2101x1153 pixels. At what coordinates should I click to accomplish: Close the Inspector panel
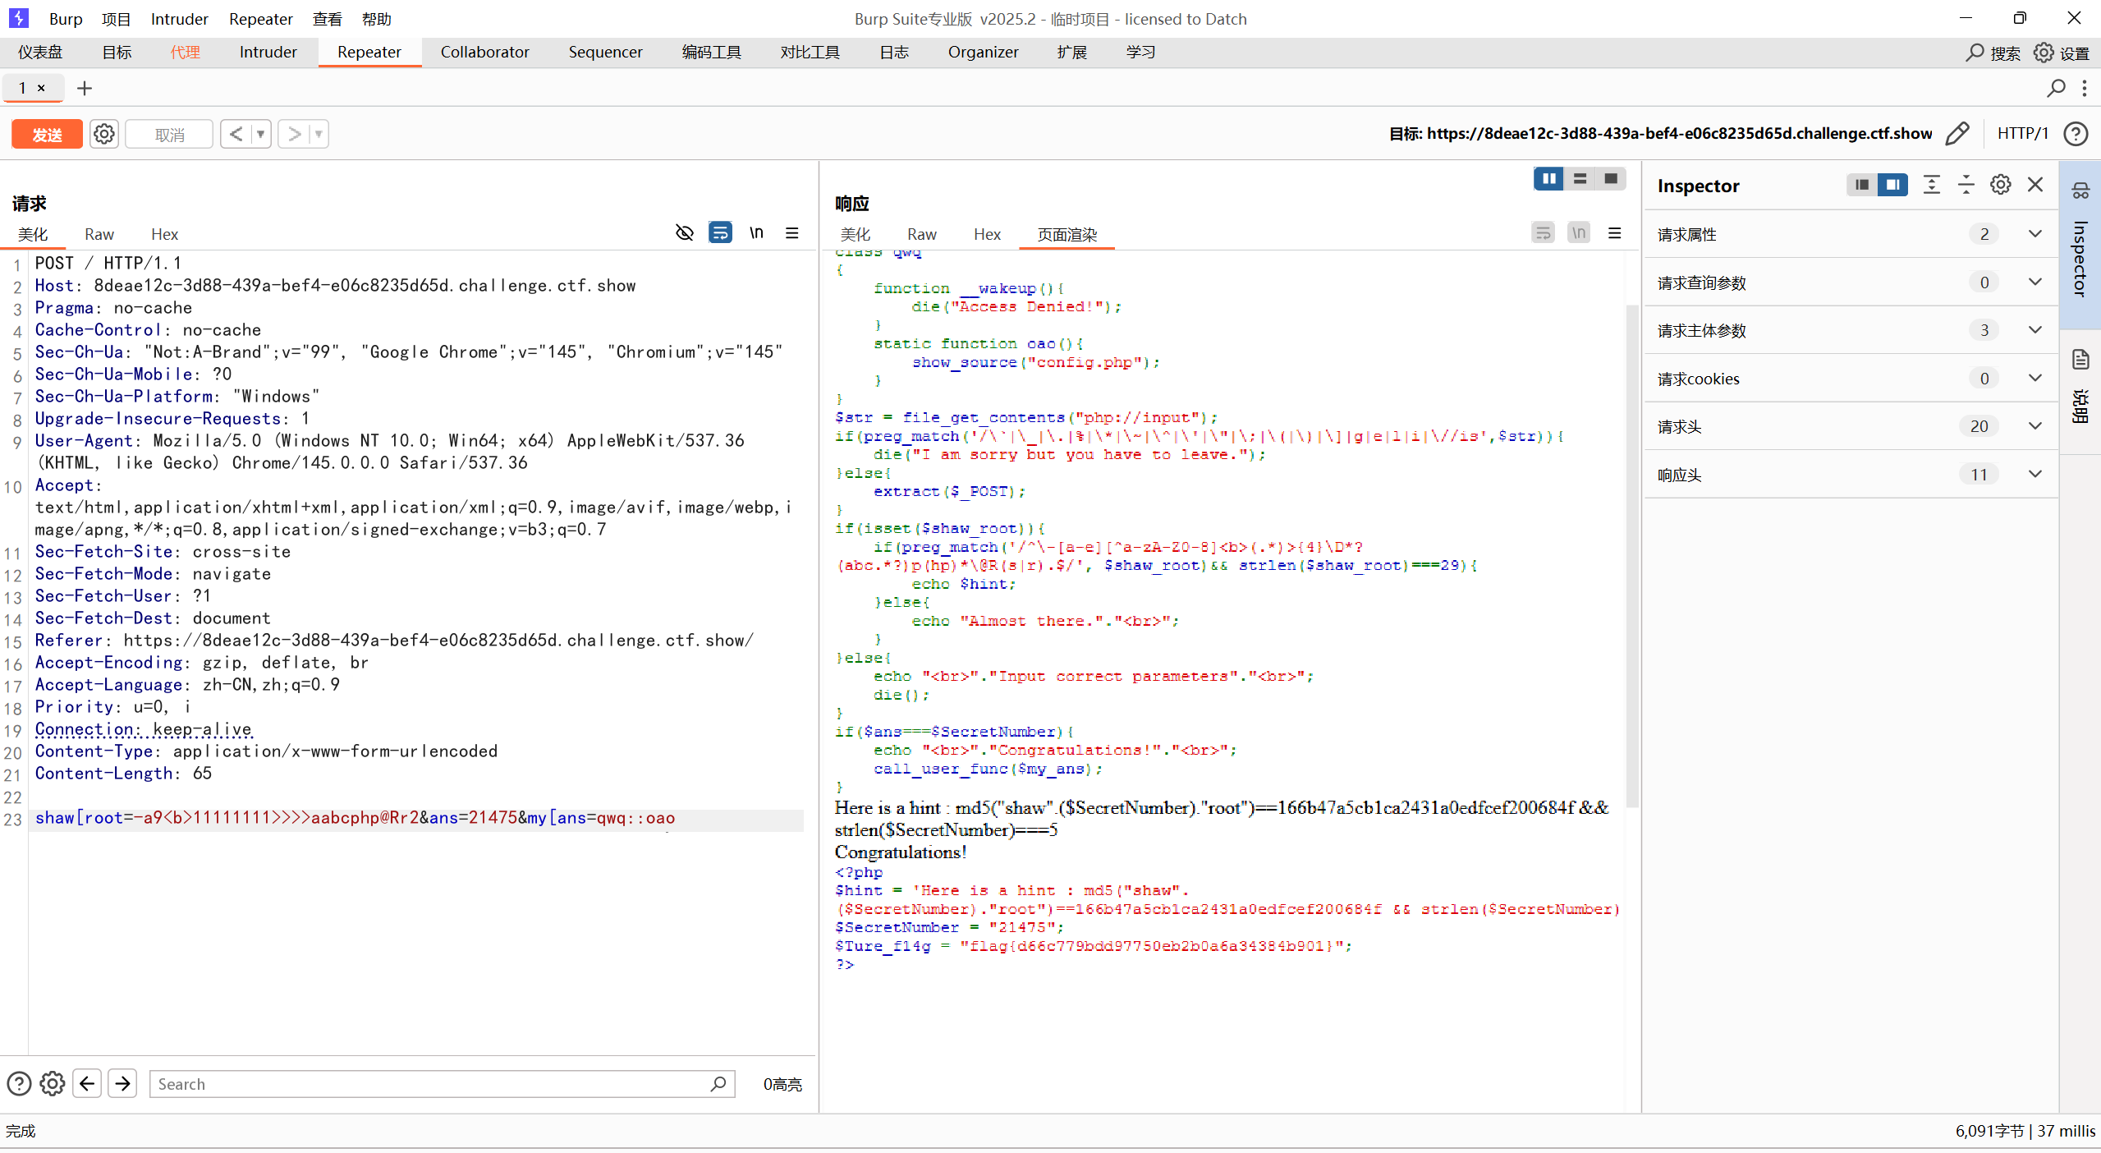pyautogui.click(x=2035, y=186)
